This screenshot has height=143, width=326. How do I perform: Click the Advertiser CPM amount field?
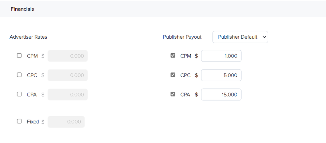coord(67,56)
